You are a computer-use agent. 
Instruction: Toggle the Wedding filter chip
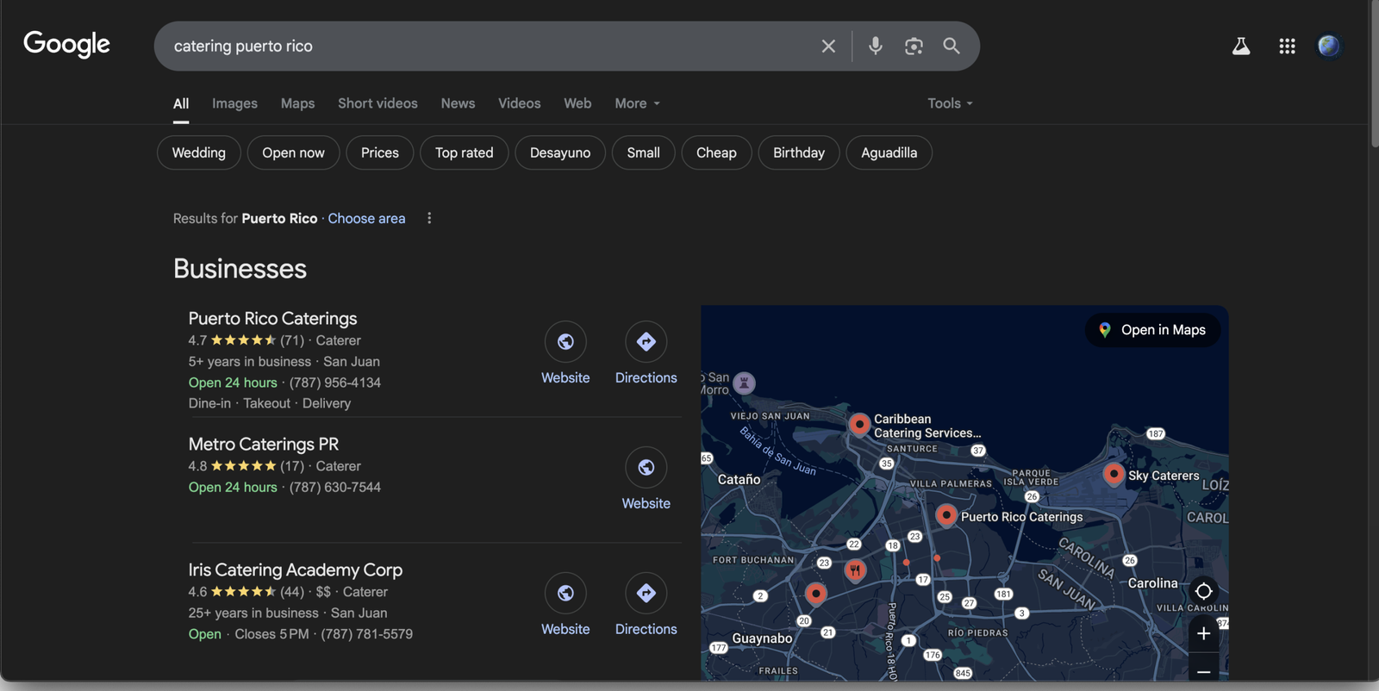click(198, 153)
